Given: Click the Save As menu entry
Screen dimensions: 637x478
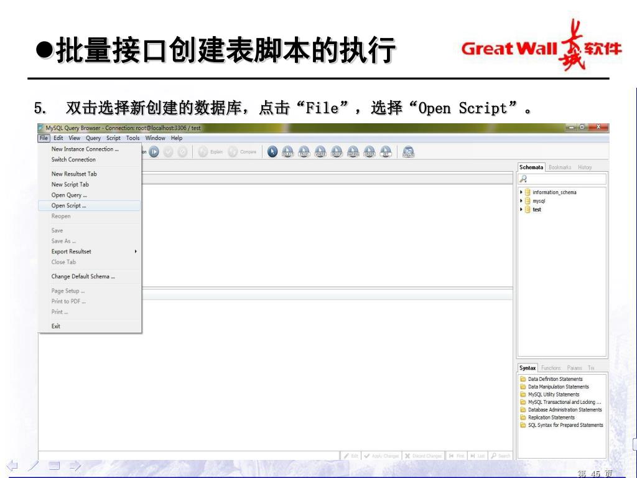Looking at the screenshot, I should (90, 241).
